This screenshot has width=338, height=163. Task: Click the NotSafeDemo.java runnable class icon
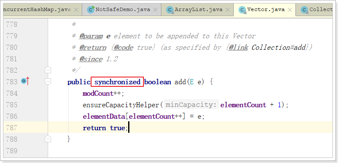click(x=91, y=10)
